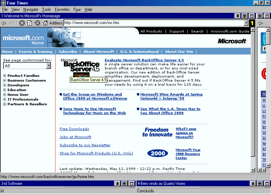Click the vertical scrollbar thumb of pane 1
Screen dimensions: 271x195
pos(253,94)
